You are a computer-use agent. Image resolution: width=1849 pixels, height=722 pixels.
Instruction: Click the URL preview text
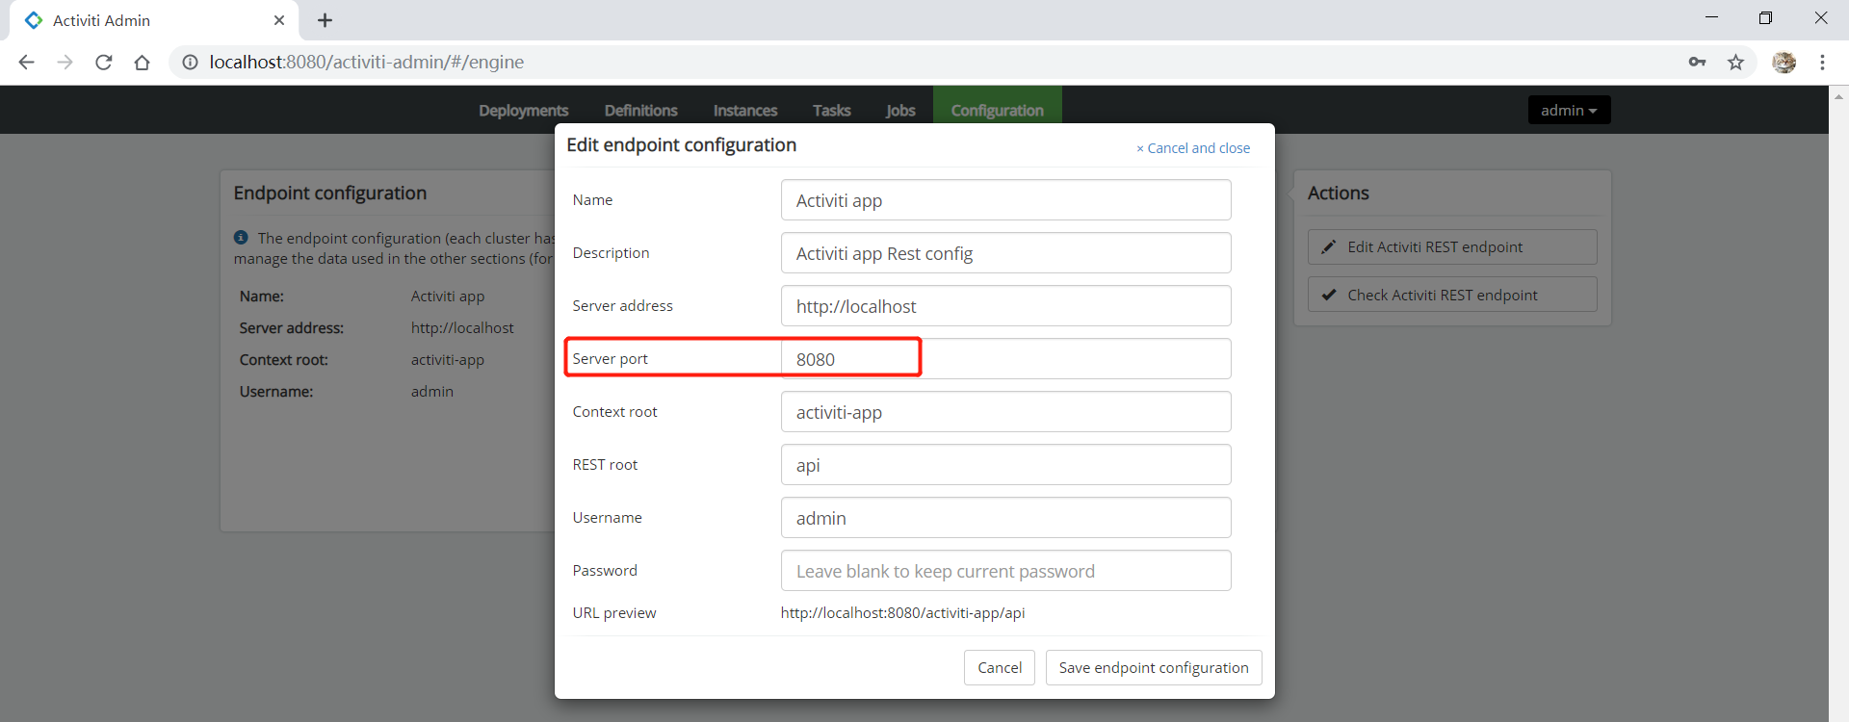pos(902,612)
